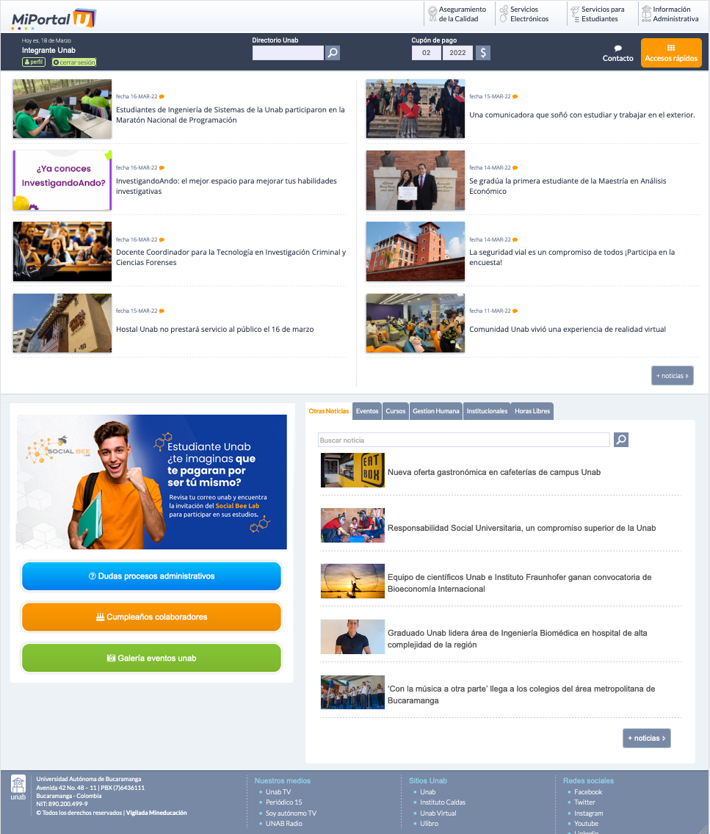This screenshot has height=834, width=710.
Task: Switch to the Horas Libres tab
Action: coord(532,411)
